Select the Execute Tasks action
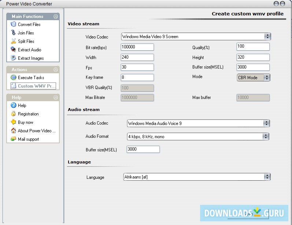The height and width of the screenshot is (225, 292). (31, 77)
